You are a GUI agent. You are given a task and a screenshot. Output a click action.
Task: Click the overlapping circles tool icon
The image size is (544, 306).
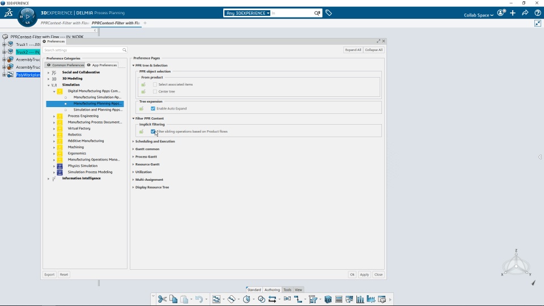click(262, 299)
